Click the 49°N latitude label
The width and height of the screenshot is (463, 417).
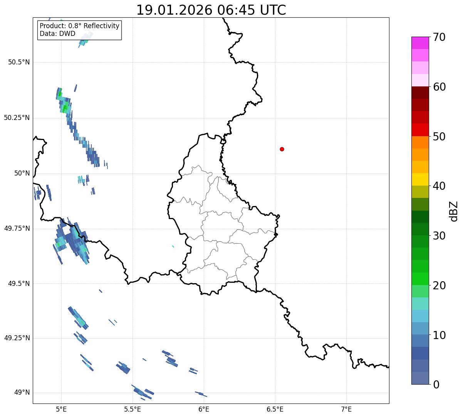tap(22, 393)
